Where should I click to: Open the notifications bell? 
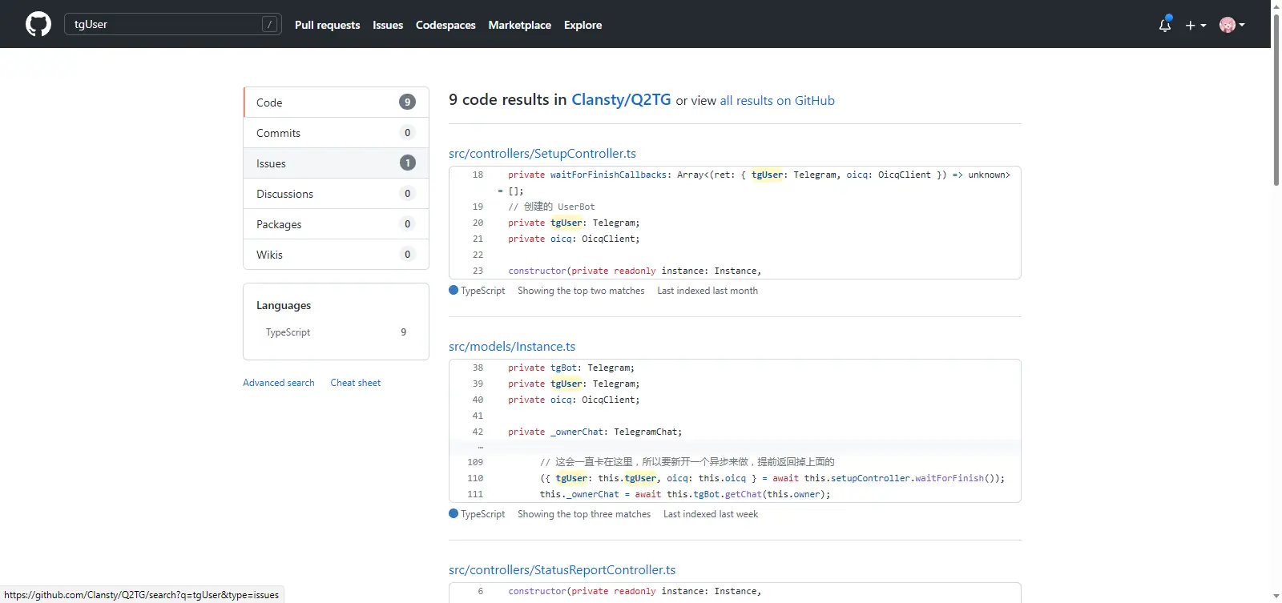[1165, 25]
